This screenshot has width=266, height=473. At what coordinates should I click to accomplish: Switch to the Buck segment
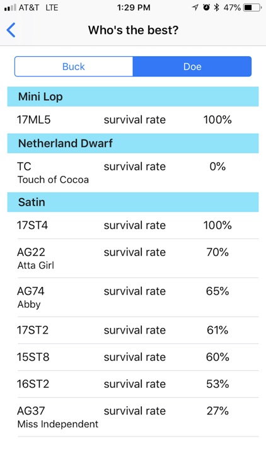tap(74, 66)
